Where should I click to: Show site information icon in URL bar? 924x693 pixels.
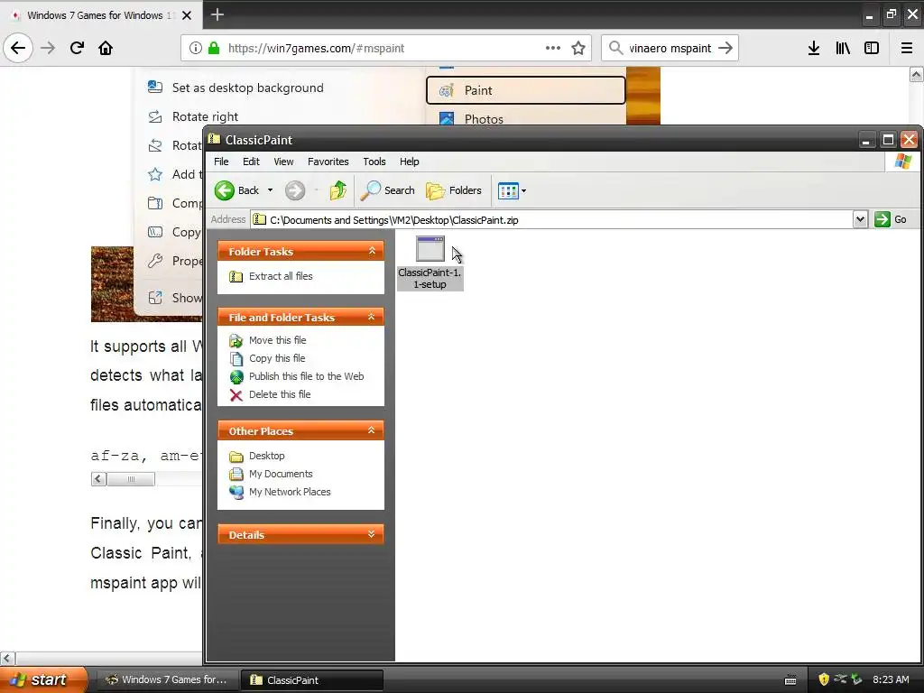coord(196,49)
